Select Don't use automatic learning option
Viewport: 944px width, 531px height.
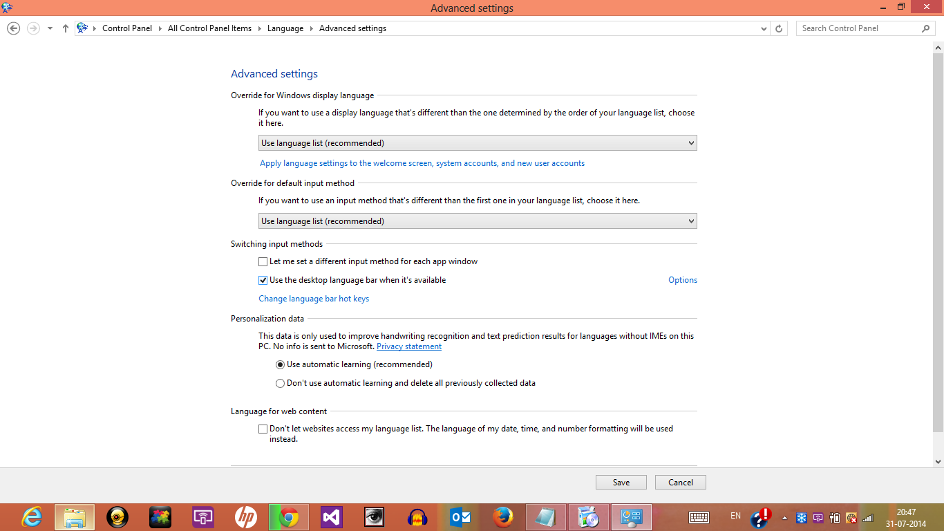280,383
